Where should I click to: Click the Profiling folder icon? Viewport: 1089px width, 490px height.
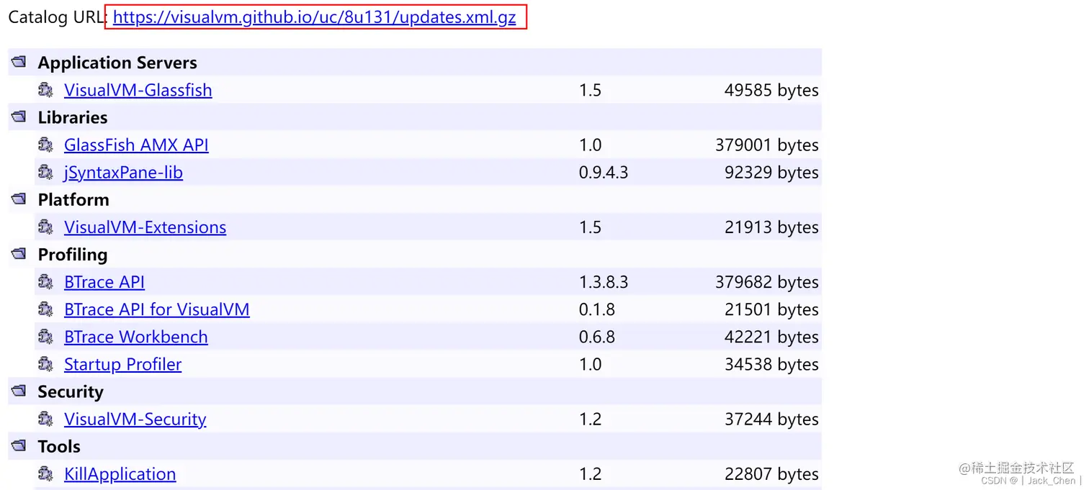pos(19,254)
